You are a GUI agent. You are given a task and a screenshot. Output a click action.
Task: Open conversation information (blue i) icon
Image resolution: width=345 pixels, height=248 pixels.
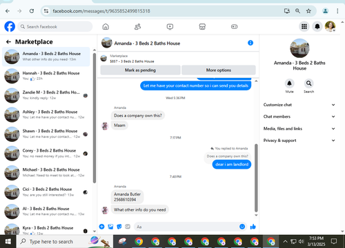click(x=250, y=43)
